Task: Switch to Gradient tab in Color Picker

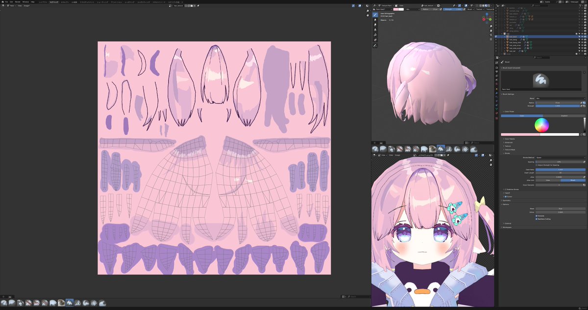Action: click(564, 116)
